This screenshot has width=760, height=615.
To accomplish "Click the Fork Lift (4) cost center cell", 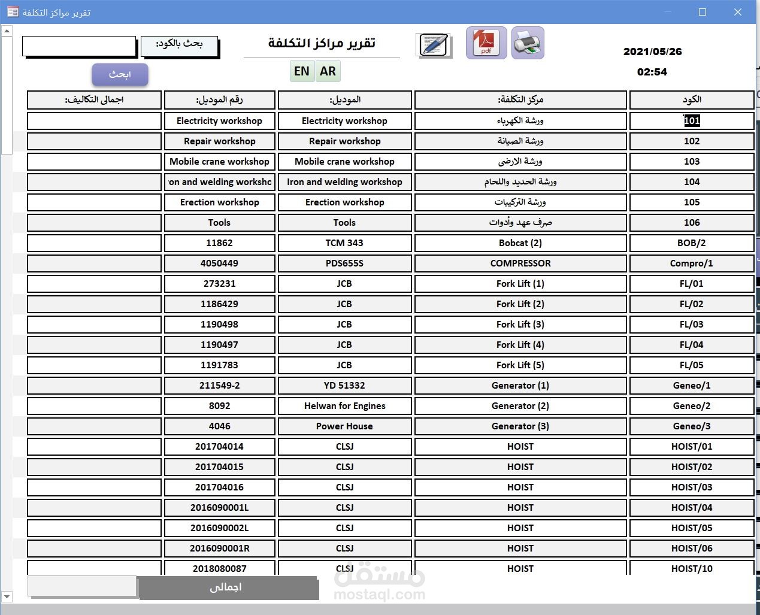I will tap(520, 344).
